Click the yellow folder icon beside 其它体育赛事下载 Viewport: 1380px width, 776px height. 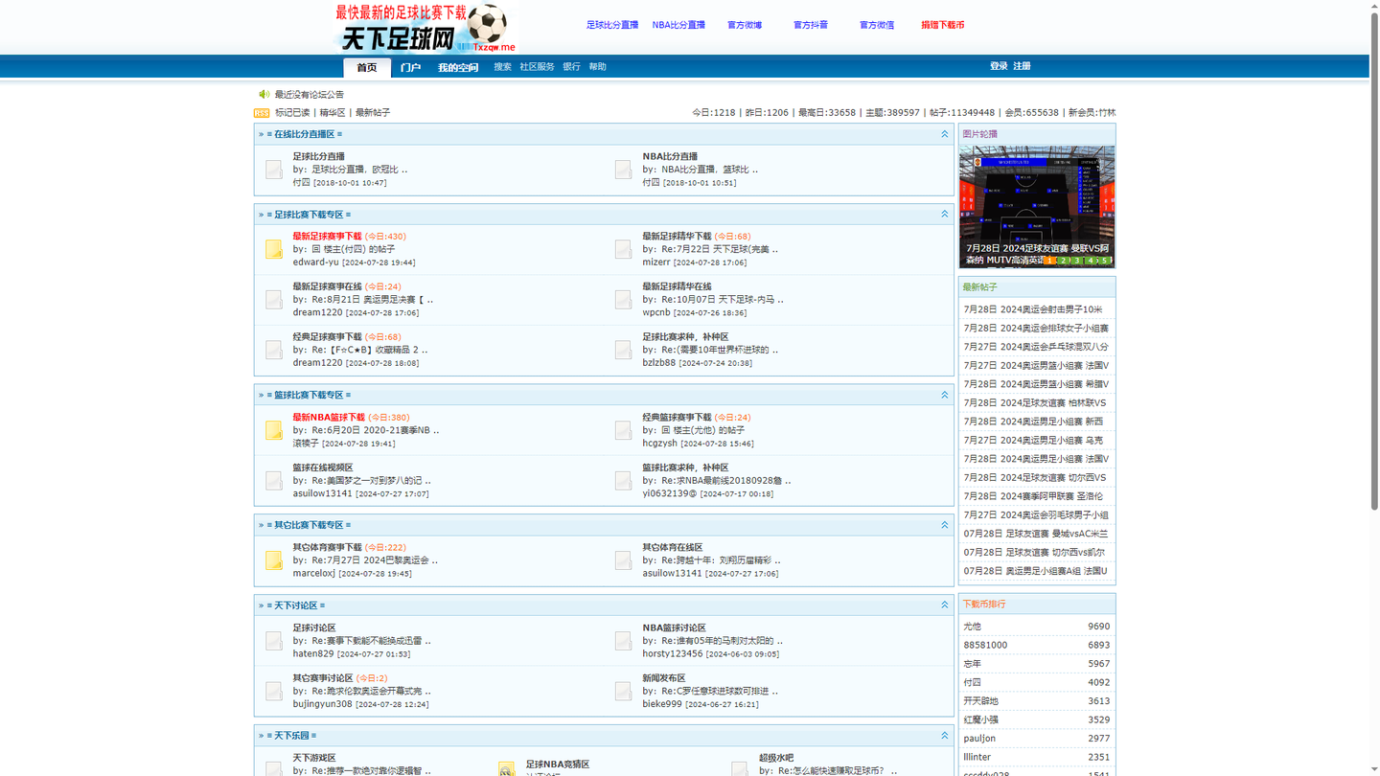pyautogui.click(x=274, y=560)
